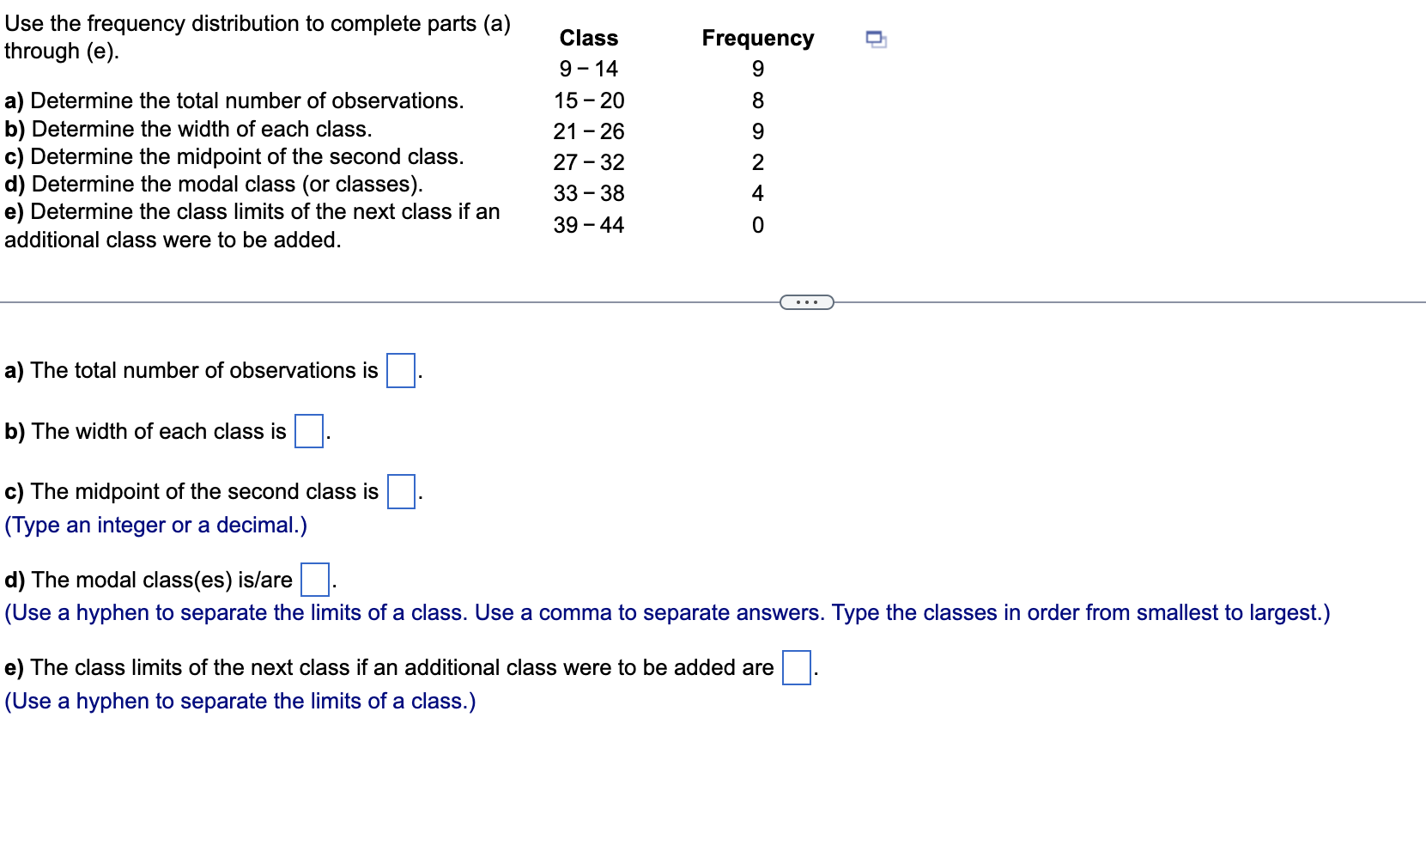Click the 9 – 14 class row
This screenshot has height=845, width=1426.
click(588, 70)
